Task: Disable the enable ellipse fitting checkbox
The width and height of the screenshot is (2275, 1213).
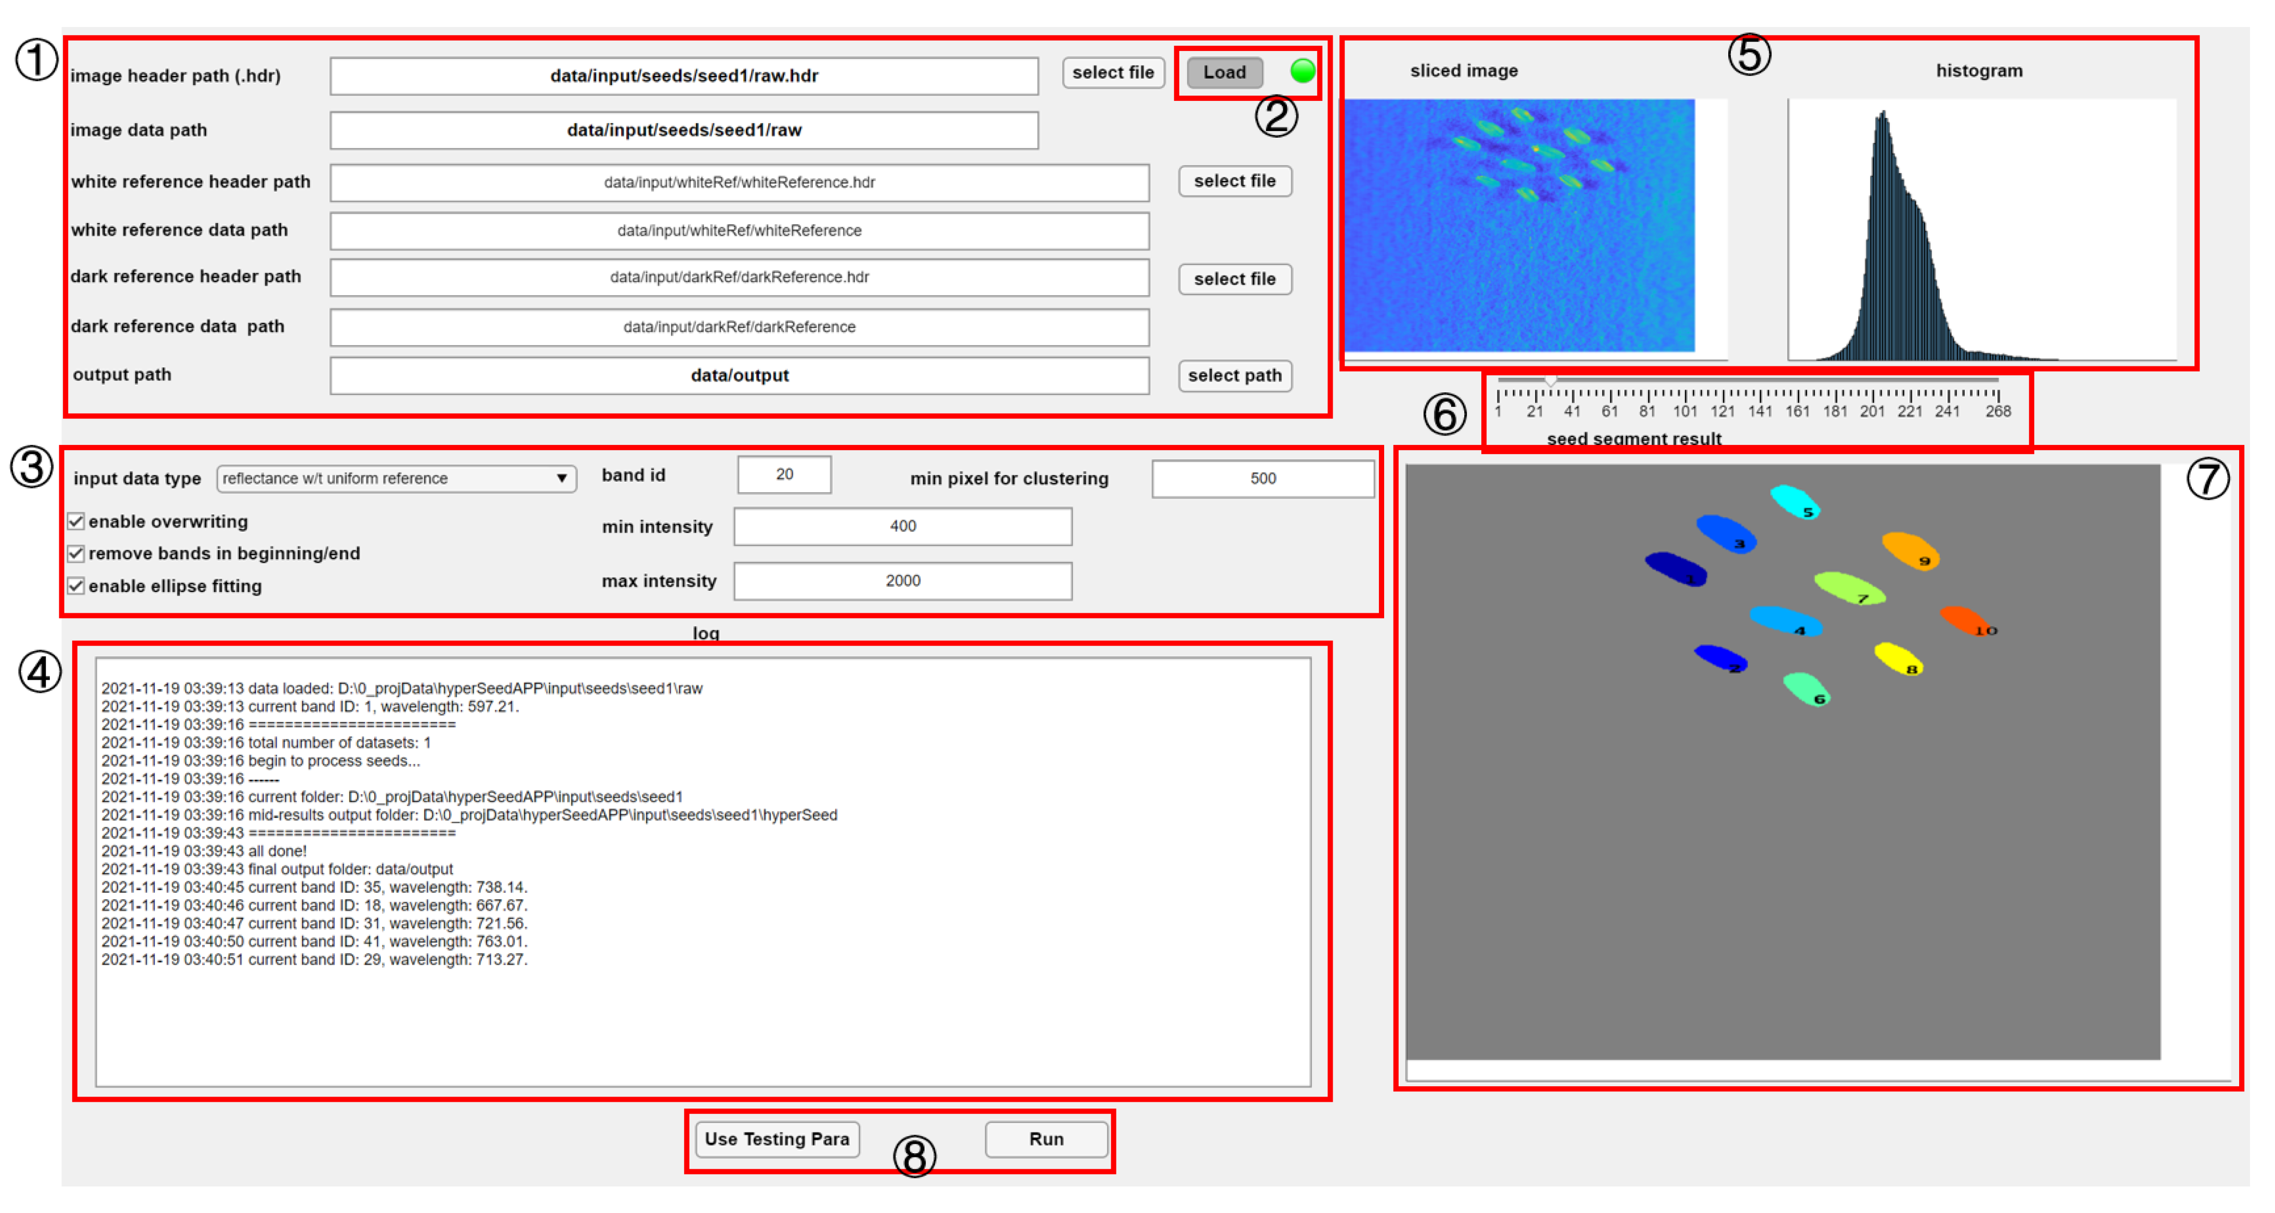Action: [77, 586]
